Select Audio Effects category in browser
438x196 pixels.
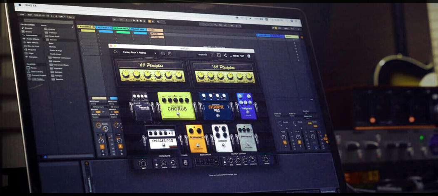click(30, 39)
